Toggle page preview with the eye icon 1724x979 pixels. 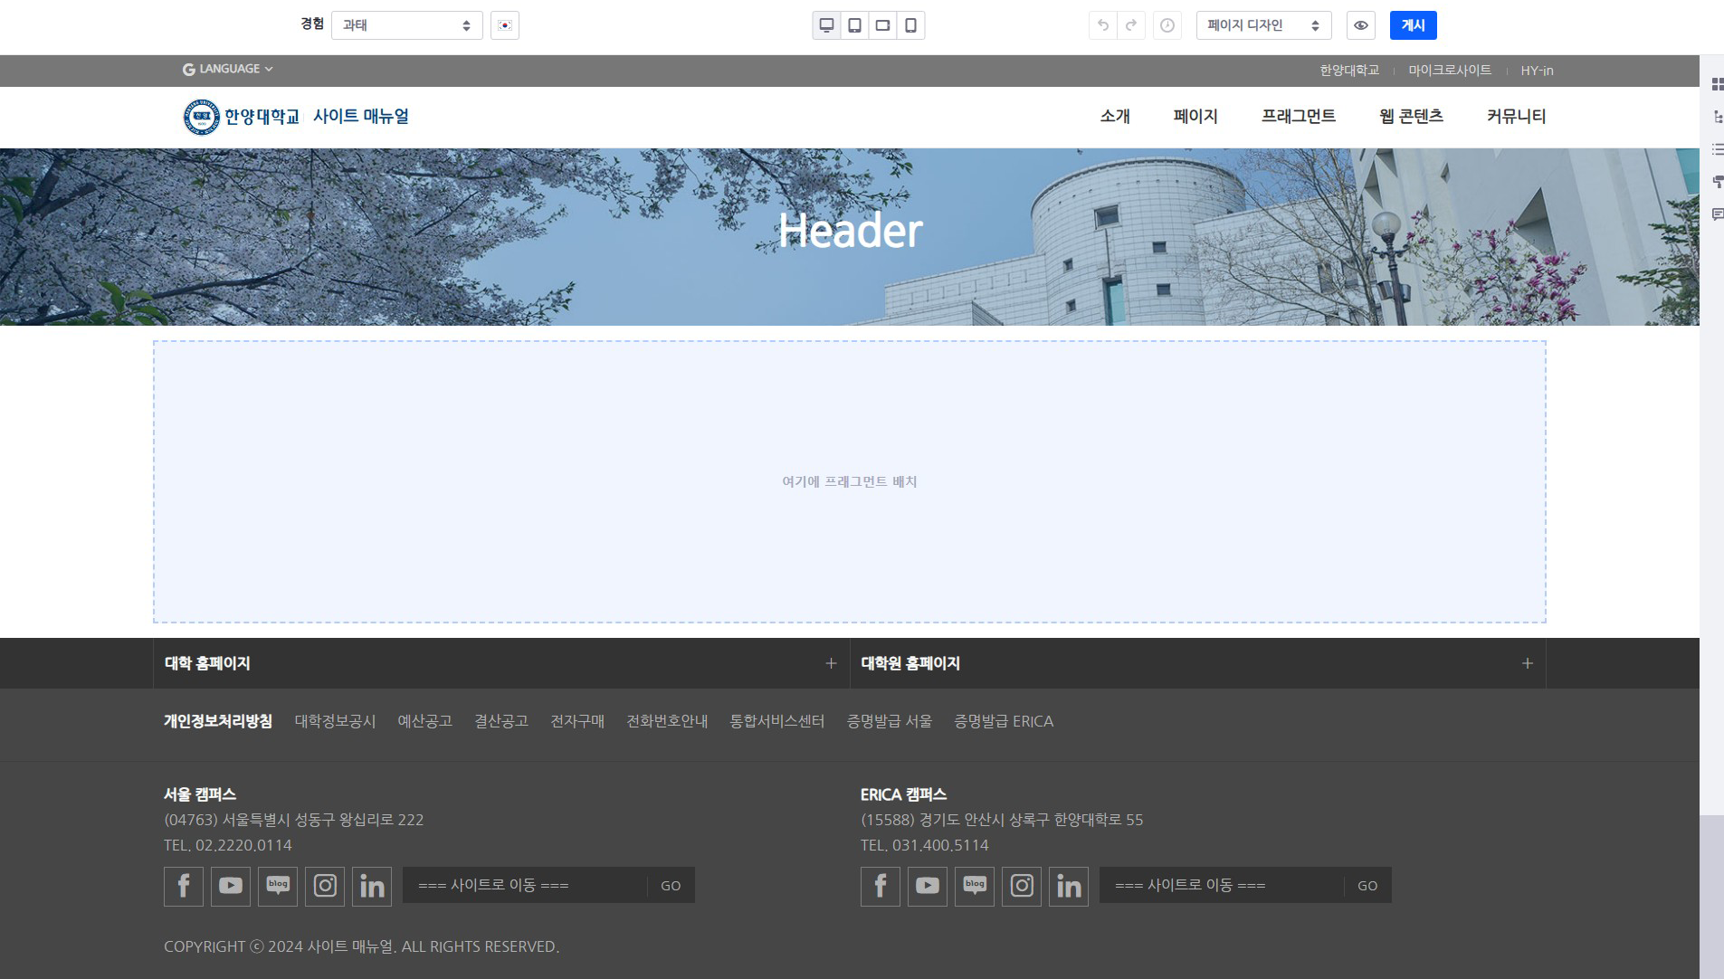point(1360,25)
